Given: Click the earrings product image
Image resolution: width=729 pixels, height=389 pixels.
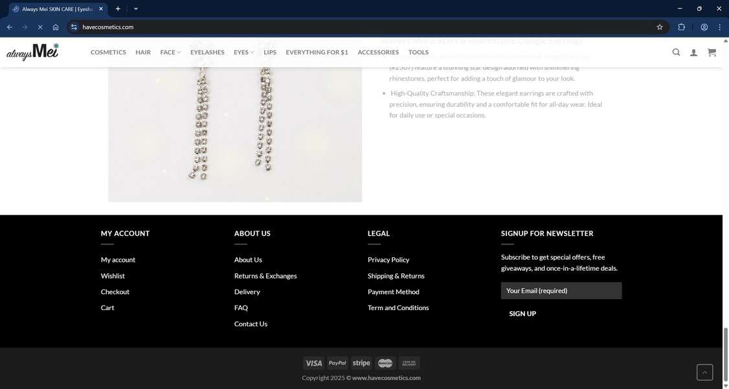Looking at the screenshot, I should coord(235,134).
